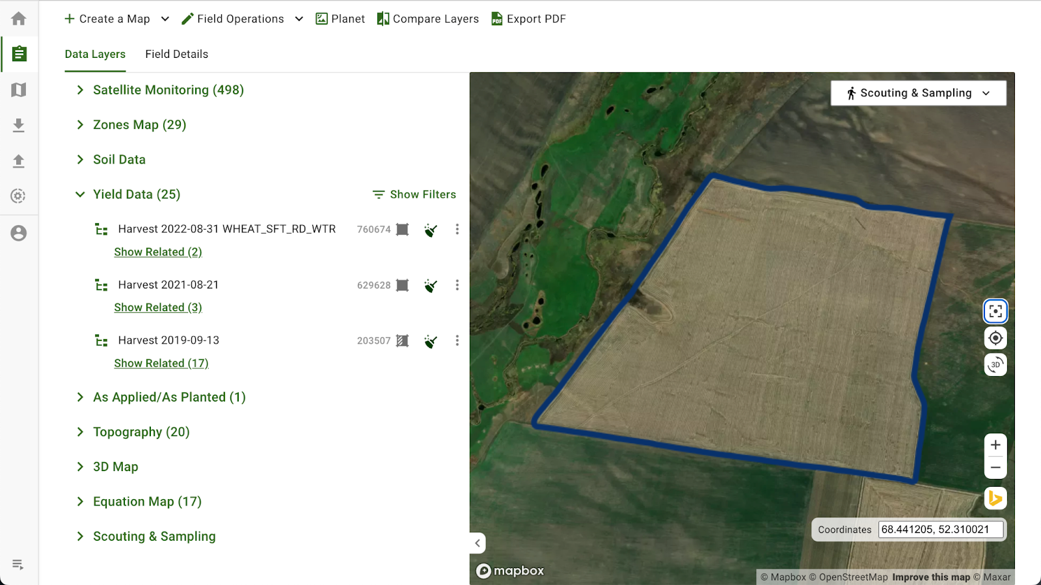Open the user account icon
This screenshot has width=1041, height=585.
[19, 233]
